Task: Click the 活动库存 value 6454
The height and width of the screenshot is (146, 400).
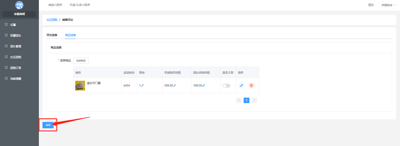Action: (x=127, y=85)
